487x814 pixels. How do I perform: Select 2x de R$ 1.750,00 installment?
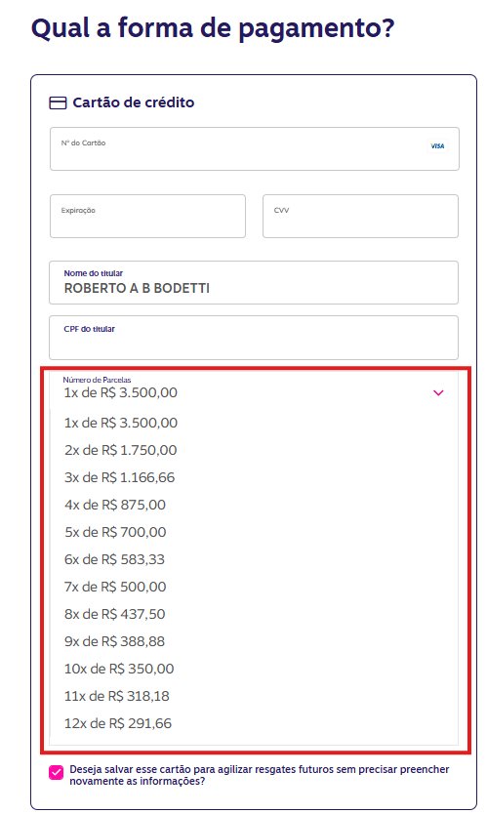coord(254,450)
